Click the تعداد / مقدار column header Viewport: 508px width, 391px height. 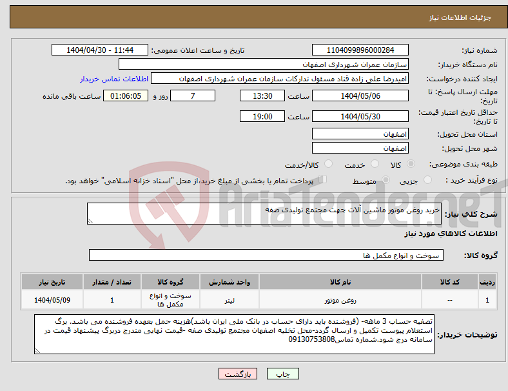coord(112,282)
